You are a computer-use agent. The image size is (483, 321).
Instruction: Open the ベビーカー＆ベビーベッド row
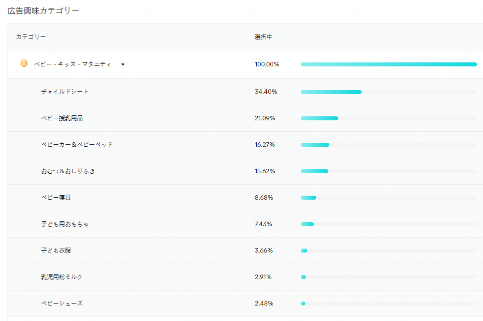pyautogui.click(x=77, y=145)
